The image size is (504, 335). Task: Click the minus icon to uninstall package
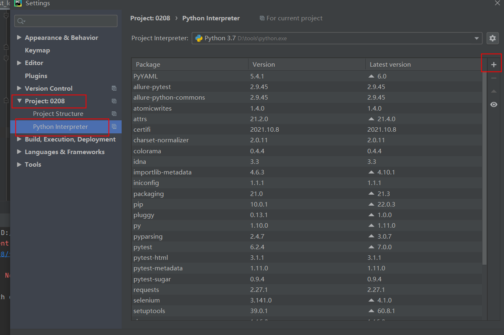click(493, 78)
